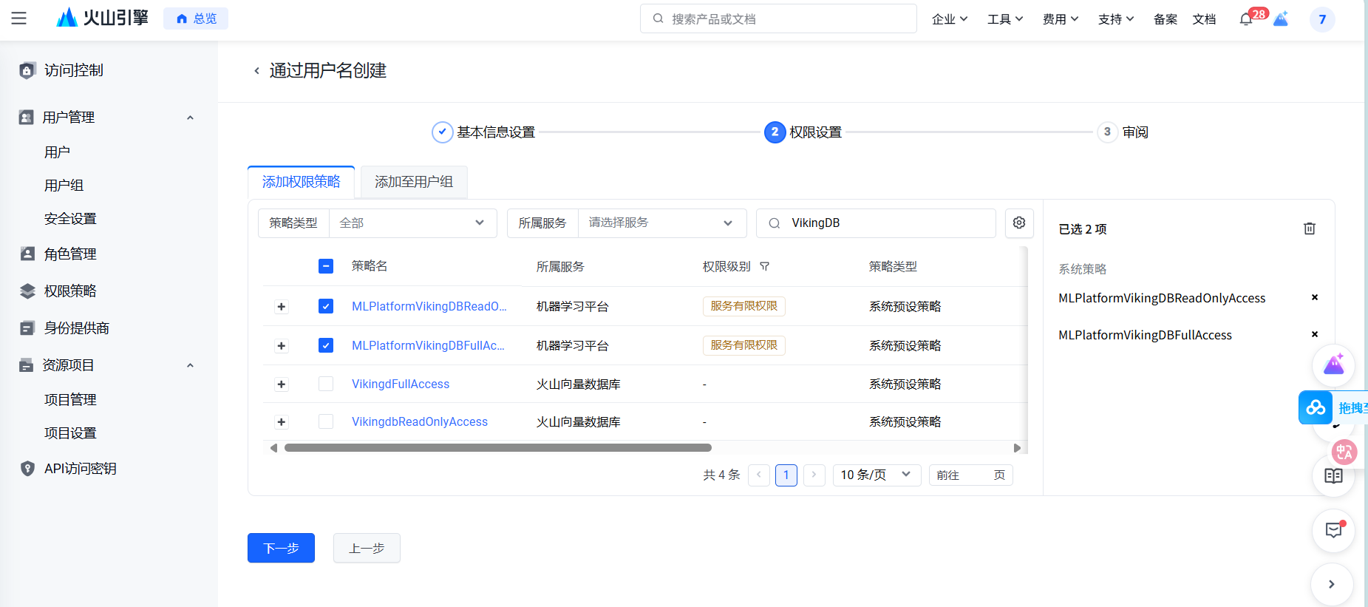Viewport: 1368px width, 607px height.
Task: Click the 下一步 button
Action: click(281, 548)
